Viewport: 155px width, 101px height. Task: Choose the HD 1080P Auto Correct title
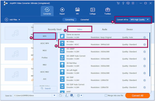(76, 56)
